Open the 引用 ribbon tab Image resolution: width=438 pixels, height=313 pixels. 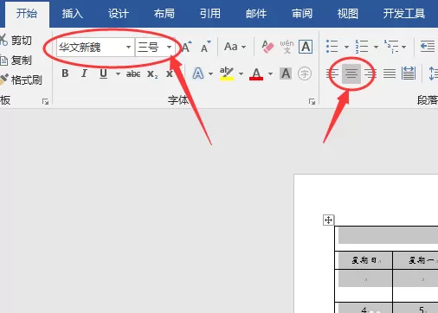[210, 14]
